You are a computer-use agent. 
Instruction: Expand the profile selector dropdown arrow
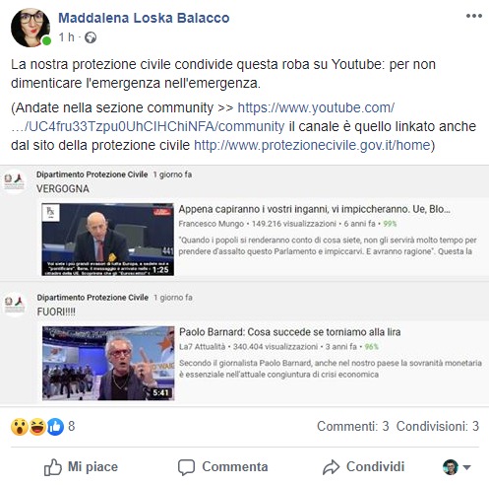coord(466,467)
